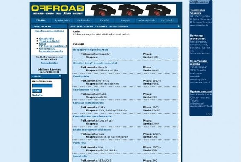Go to Asiakaspalvelu page
Image resolution: width=241 pixels, height=162 pixels.
pyautogui.click(x=146, y=20)
